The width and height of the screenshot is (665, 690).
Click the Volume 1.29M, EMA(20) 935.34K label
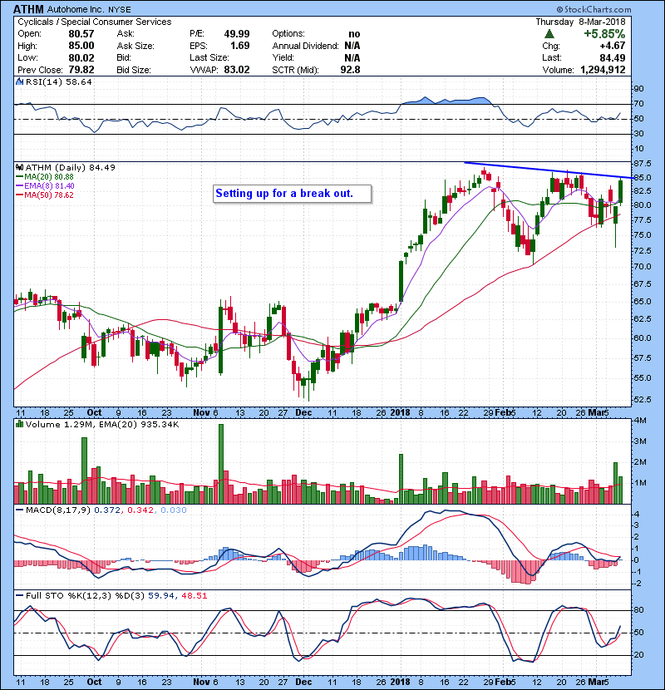102,425
